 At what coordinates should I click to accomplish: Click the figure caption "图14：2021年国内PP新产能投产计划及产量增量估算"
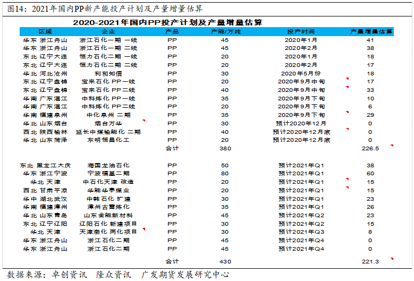click(105, 9)
